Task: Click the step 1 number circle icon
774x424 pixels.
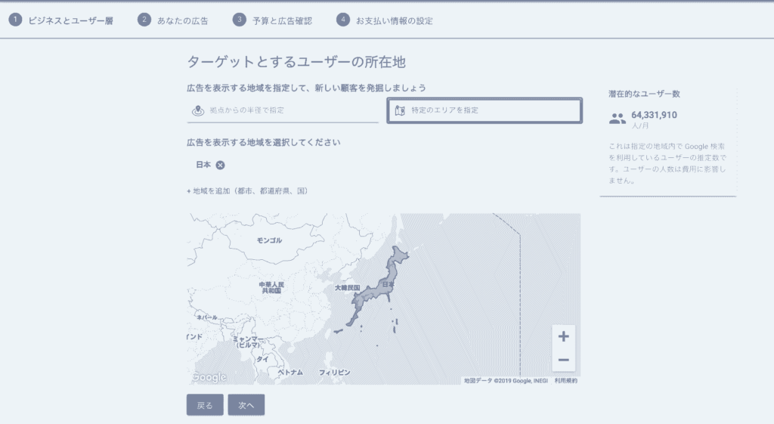Action: [15, 20]
